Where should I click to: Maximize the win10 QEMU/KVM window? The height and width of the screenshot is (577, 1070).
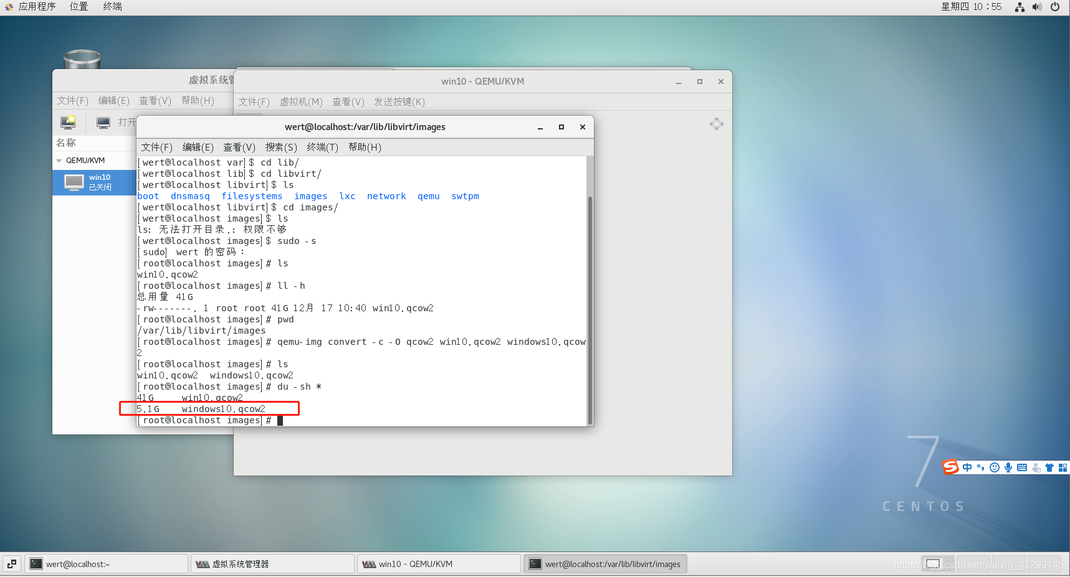click(x=700, y=82)
